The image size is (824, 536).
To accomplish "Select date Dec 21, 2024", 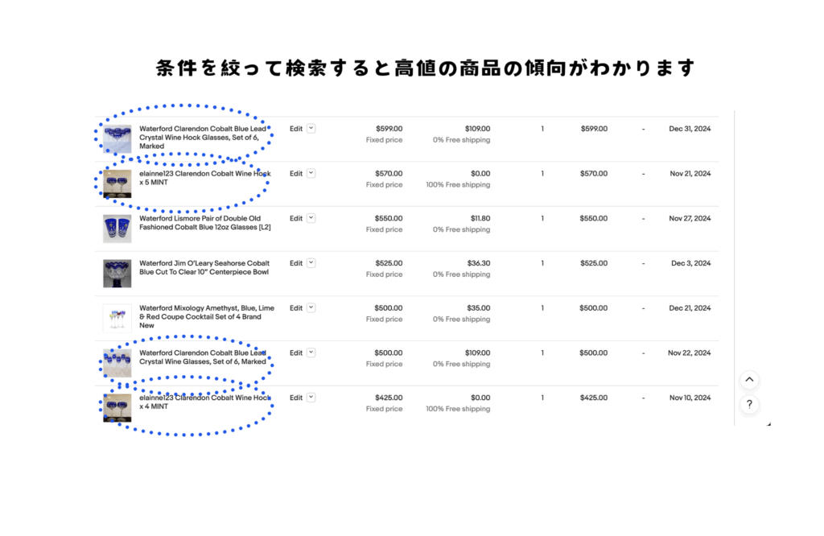I will coord(690,308).
